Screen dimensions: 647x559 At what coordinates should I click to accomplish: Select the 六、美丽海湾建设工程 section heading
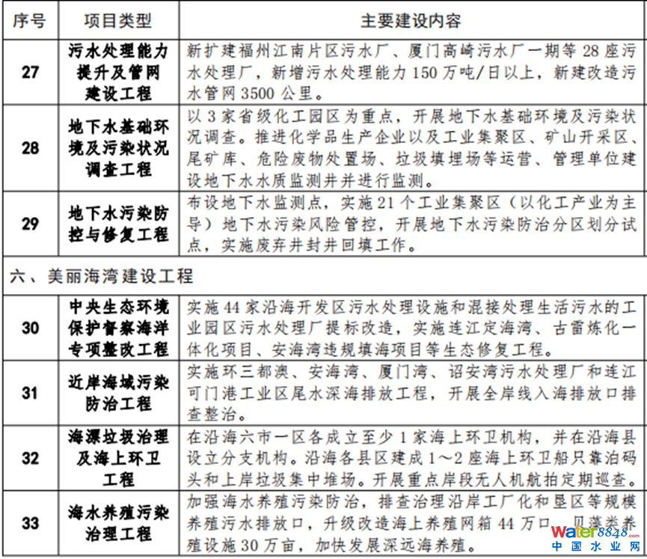pos(101,276)
